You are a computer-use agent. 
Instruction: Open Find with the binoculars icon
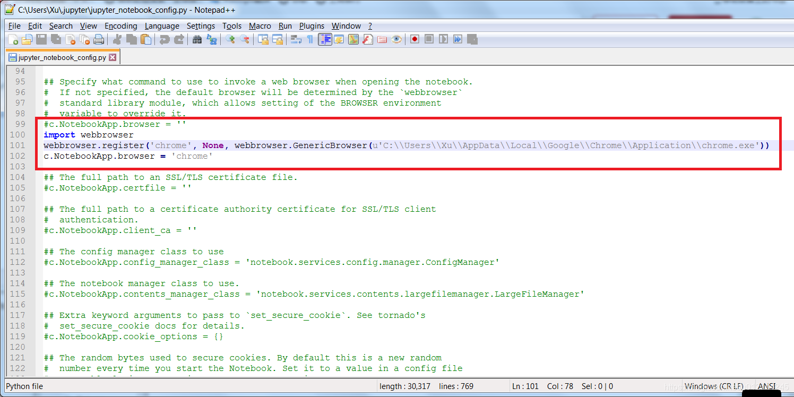coord(197,39)
